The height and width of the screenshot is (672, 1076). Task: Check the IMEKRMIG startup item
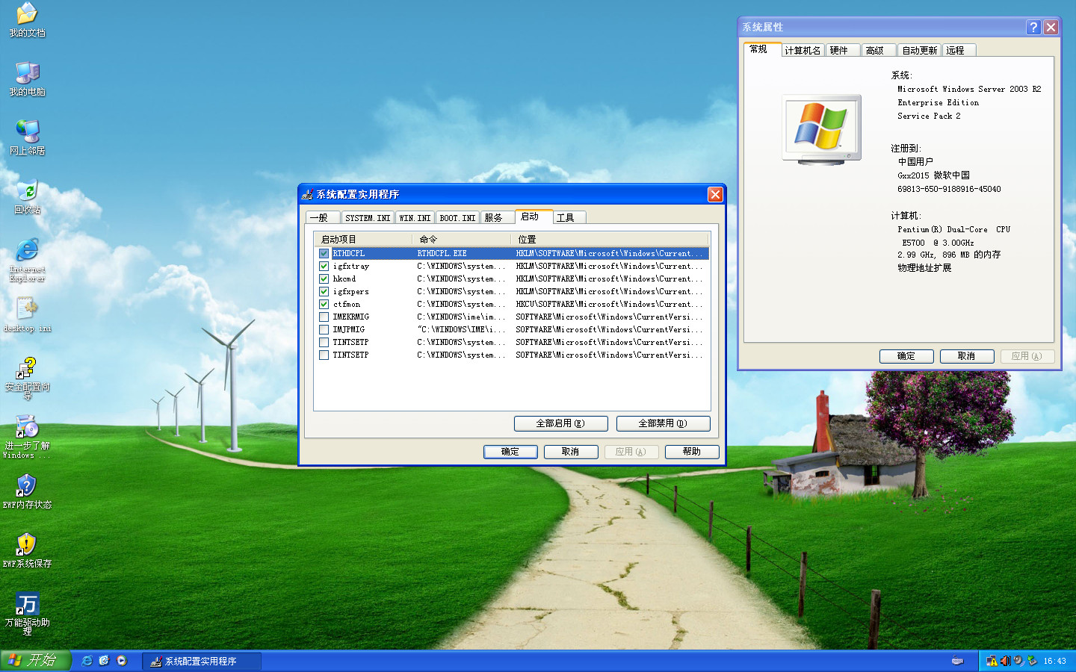pos(324,317)
